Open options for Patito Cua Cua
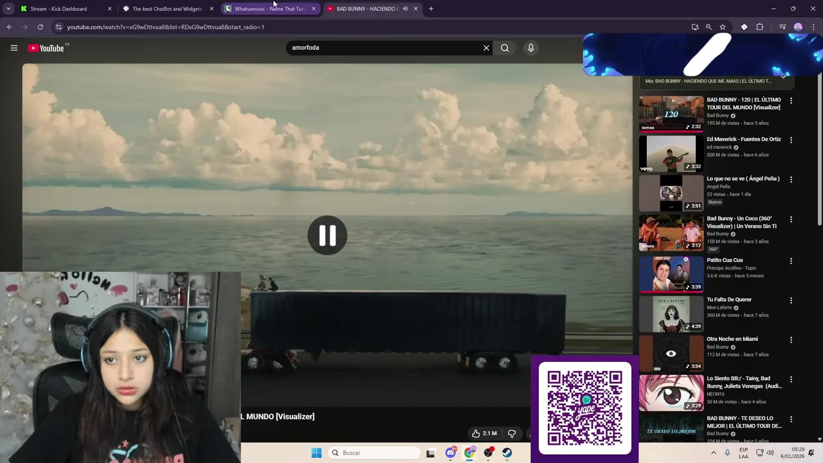The width and height of the screenshot is (823, 463). click(791, 261)
